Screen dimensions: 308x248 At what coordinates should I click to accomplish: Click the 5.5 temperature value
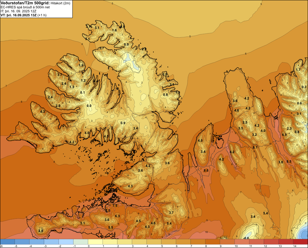111,227
